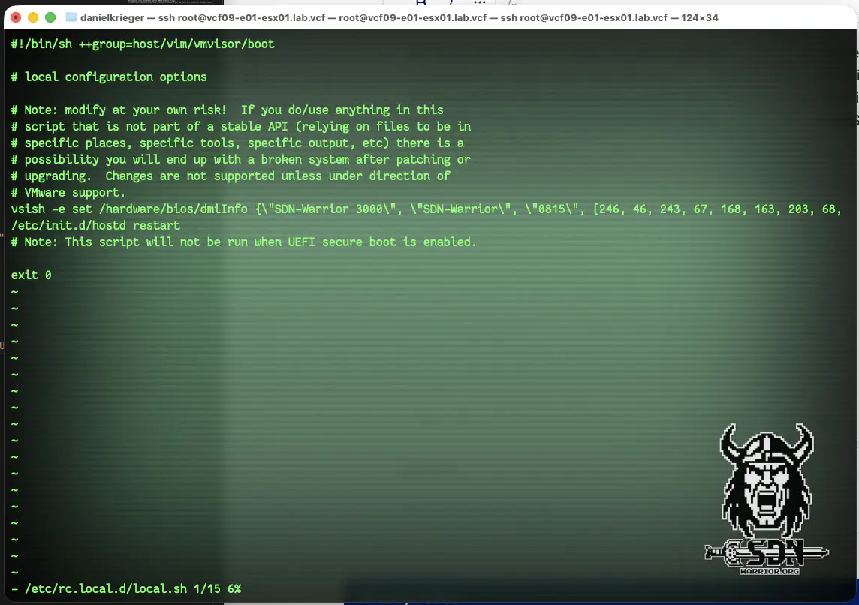
Task: Click the first tilde empty-line marker
Action: pyautogui.click(x=14, y=292)
